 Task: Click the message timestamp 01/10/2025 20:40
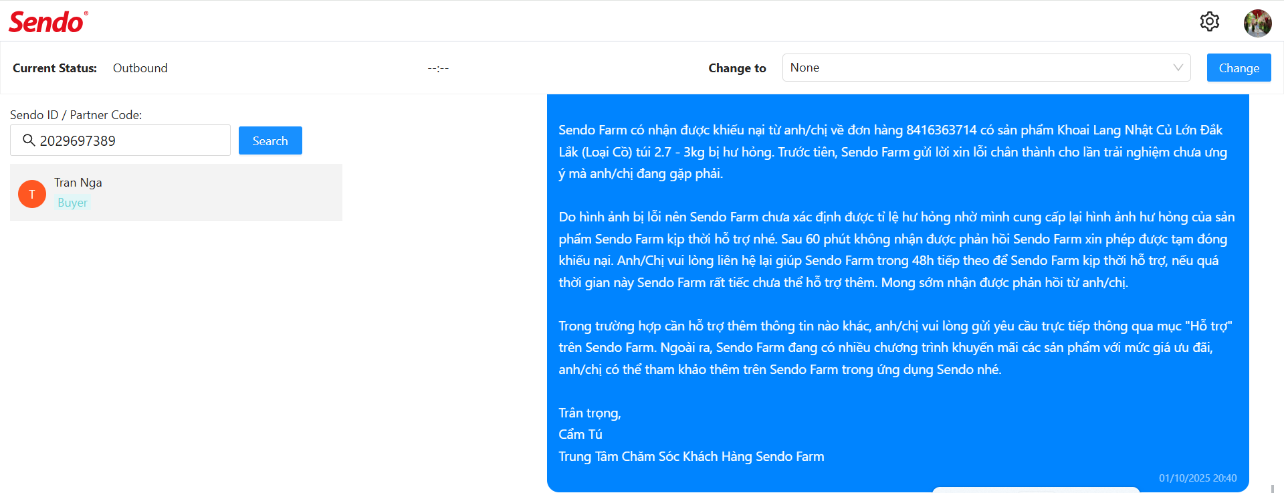pos(1198,478)
